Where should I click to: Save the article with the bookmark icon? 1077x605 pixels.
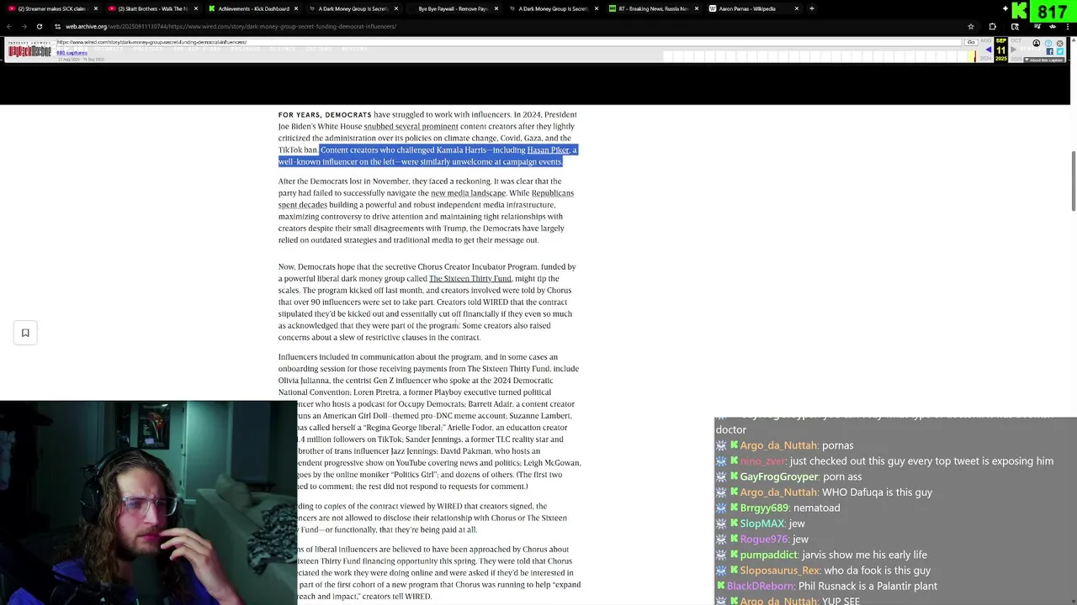click(x=25, y=333)
